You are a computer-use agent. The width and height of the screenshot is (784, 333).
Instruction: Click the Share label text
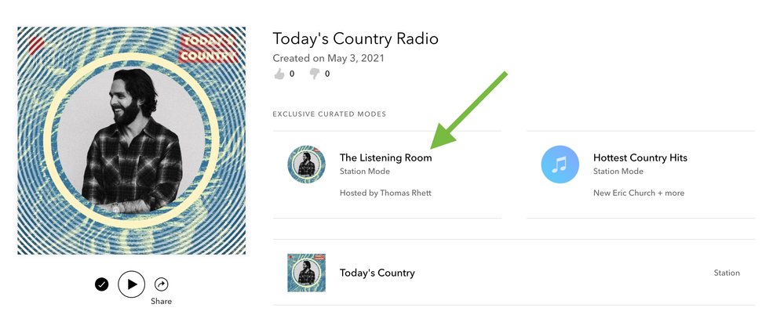pyautogui.click(x=162, y=302)
